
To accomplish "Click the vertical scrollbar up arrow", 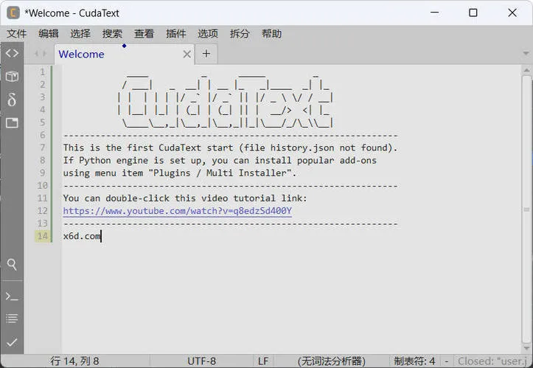I will pyautogui.click(x=526, y=70).
